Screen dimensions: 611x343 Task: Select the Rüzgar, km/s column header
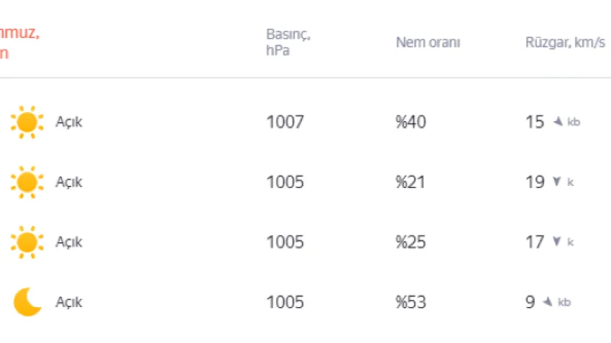[x=565, y=42]
